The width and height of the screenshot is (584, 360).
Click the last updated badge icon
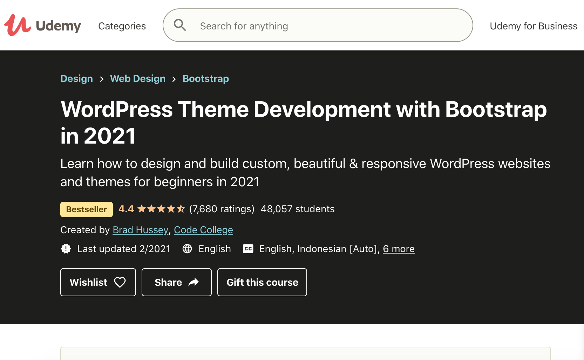coord(66,249)
